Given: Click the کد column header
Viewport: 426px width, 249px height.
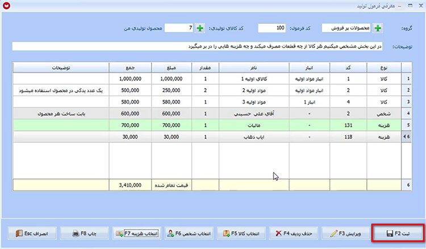Looking at the screenshot, I should click(x=348, y=68).
